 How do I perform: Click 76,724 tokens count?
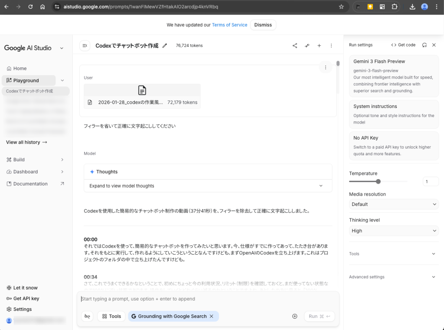click(x=189, y=46)
